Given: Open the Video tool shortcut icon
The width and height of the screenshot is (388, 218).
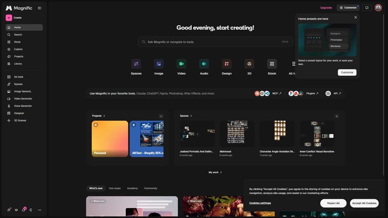Looking at the screenshot, I should pyautogui.click(x=181, y=64).
